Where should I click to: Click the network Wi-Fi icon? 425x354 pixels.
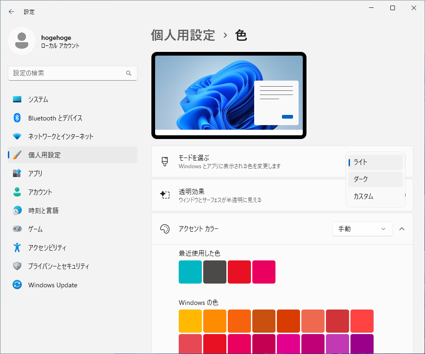(17, 137)
